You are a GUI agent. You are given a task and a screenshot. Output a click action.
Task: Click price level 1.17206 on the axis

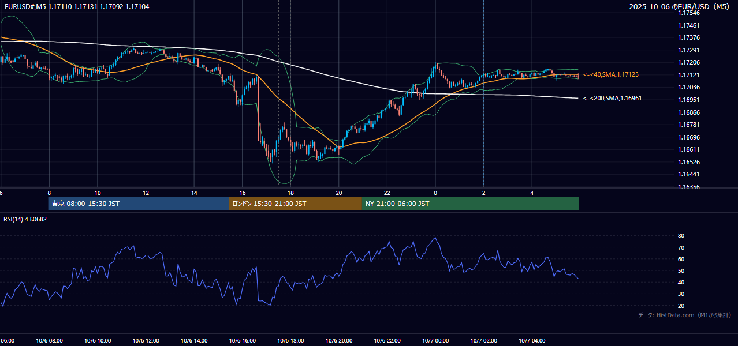(689, 62)
